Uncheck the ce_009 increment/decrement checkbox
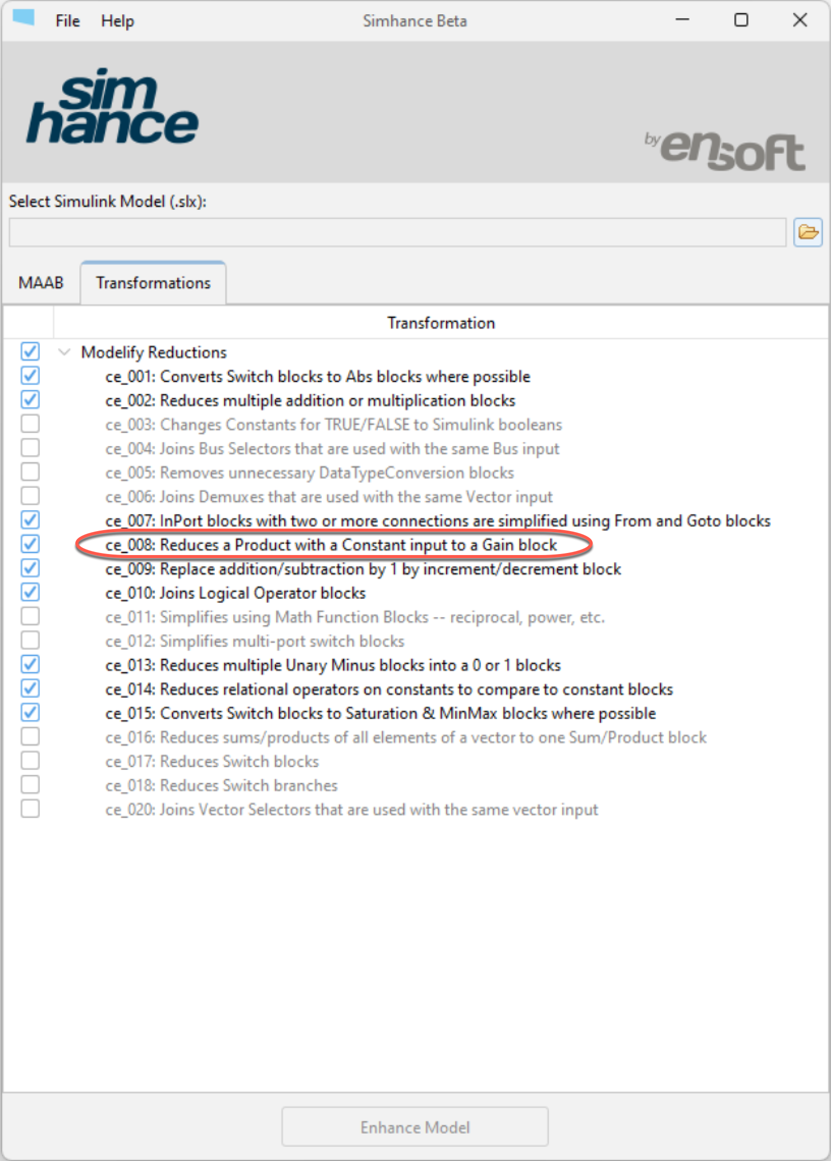Image resolution: width=831 pixels, height=1161 pixels. [30, 568]
